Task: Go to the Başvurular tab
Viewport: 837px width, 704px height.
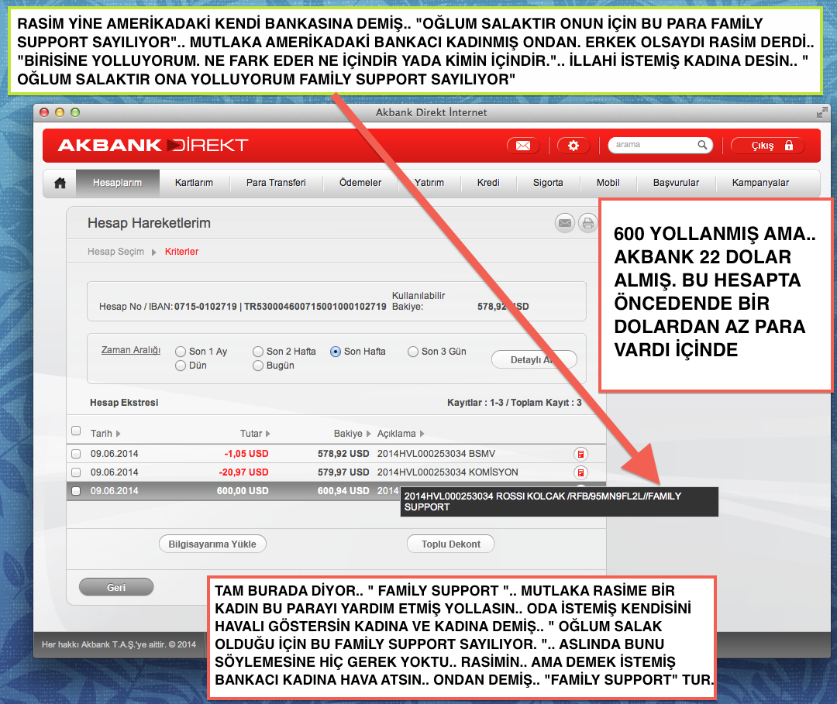Action: click(676, 183)
